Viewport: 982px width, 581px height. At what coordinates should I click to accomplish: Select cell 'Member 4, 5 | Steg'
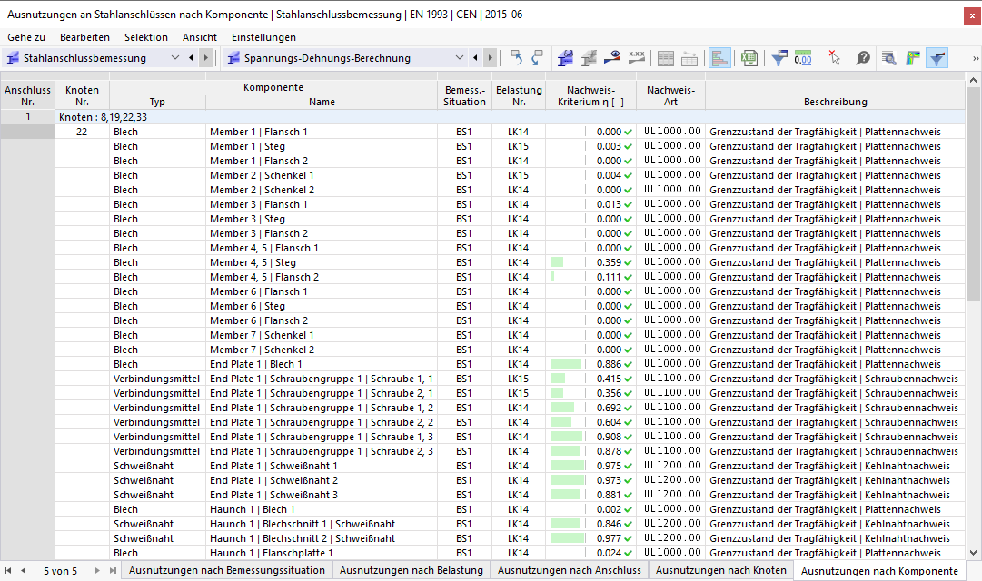click(x=322, y=262)
